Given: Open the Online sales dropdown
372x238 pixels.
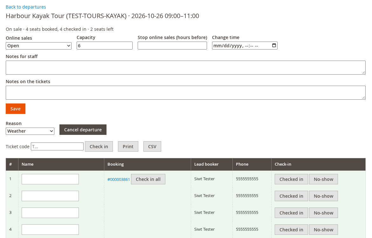Looking at the screenshot, I should point(39,46).
